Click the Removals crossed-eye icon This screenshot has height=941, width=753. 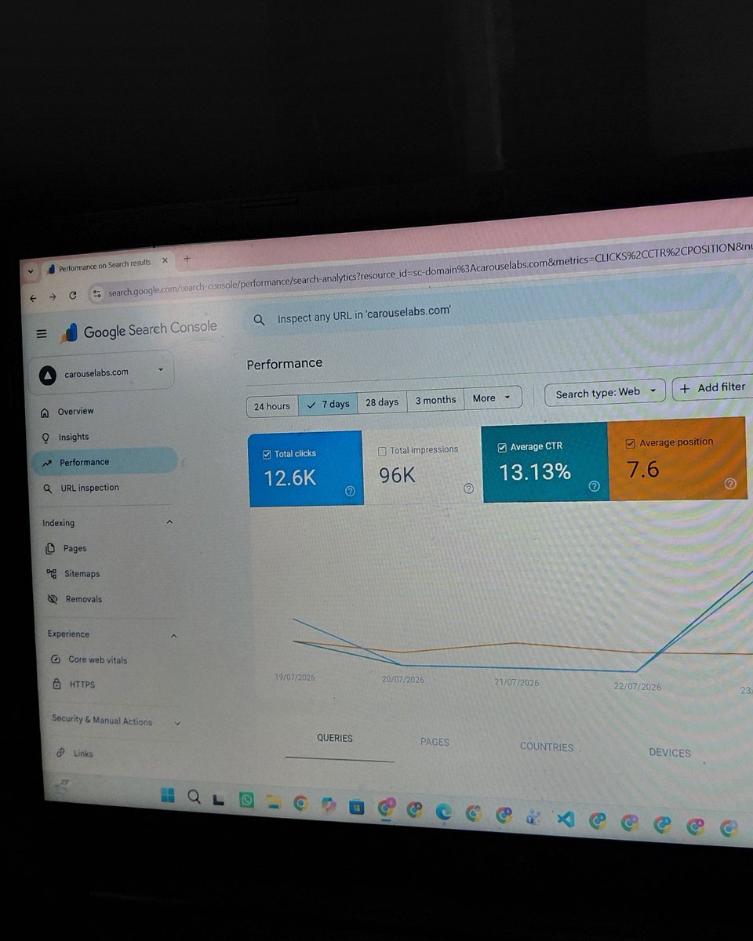(53, 599)
